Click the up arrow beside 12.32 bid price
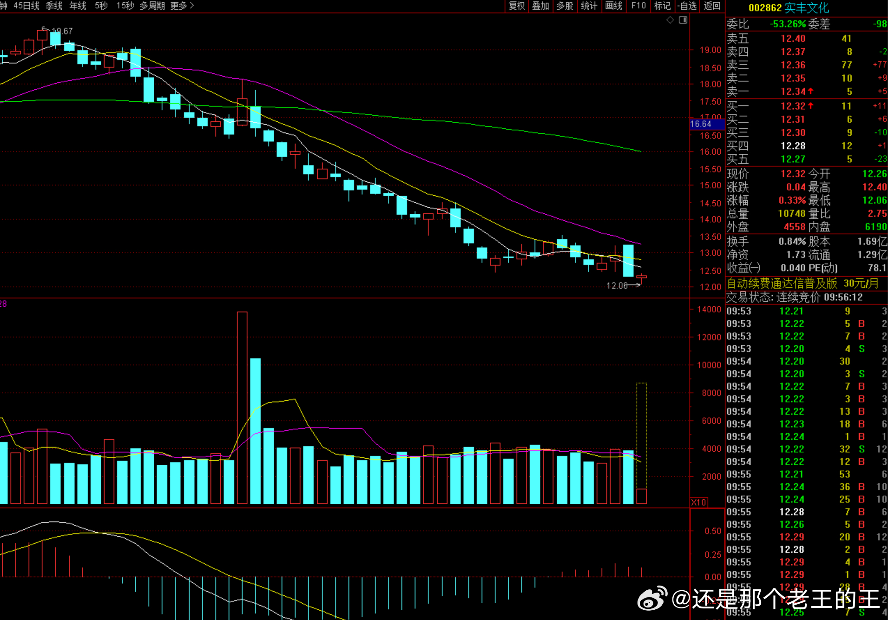 (811, 106)
